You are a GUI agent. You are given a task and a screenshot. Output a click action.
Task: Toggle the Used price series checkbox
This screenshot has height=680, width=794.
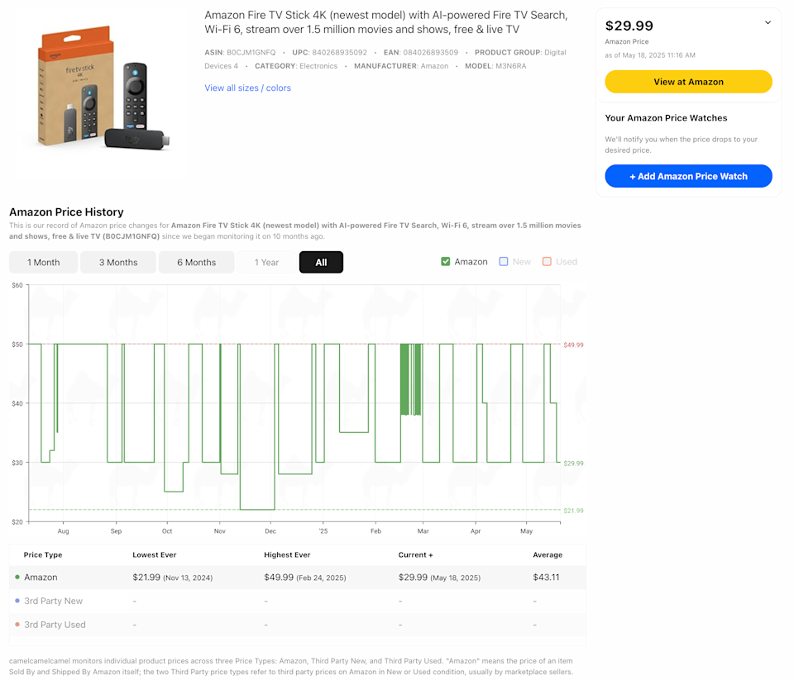pyautogui.click(x=547, y=262)
